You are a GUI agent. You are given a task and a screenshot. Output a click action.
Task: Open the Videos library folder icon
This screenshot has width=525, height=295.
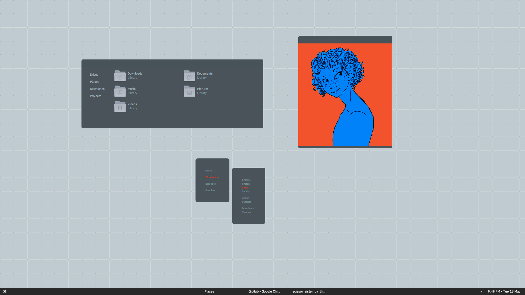[120, 106]
